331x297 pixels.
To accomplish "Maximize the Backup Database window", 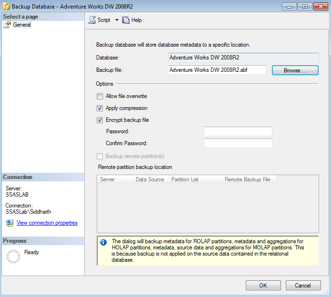I will point(305,7).
